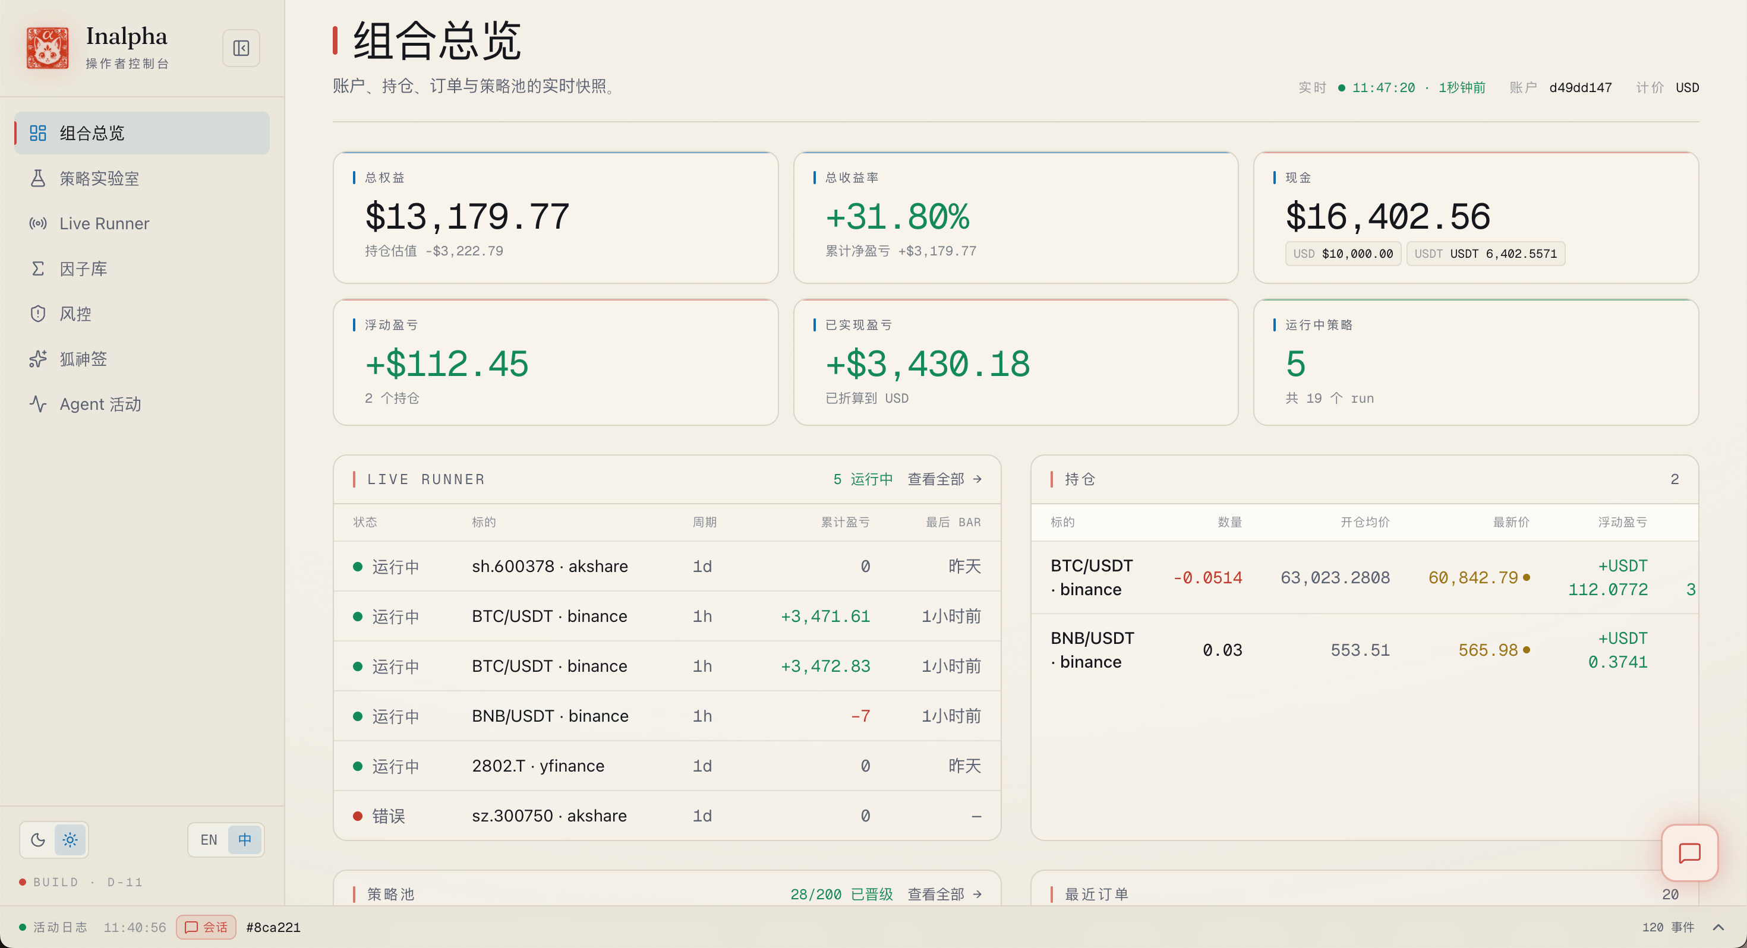This screenshot has height=948, width=1747.
Task: Open 风控 via the shield icon
Action: 38,313
